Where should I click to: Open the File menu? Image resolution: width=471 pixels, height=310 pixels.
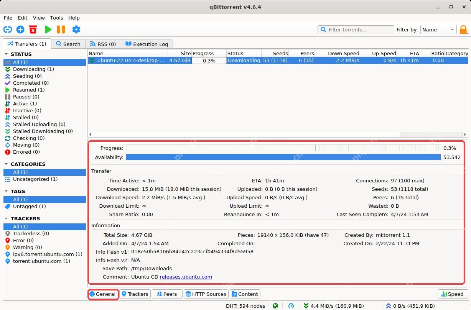[8, 18]
